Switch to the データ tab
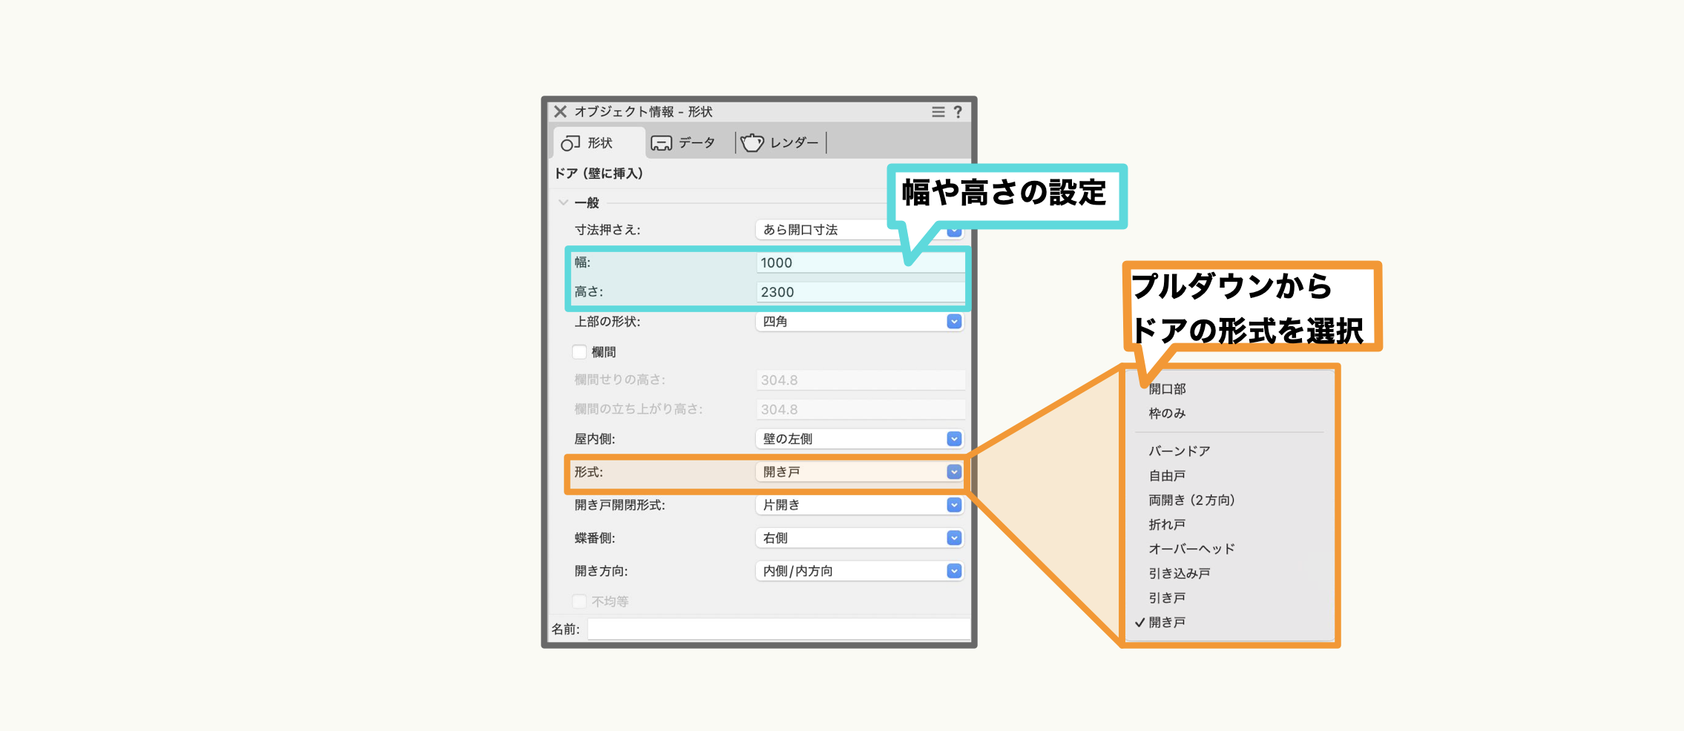 coord(684,143)
